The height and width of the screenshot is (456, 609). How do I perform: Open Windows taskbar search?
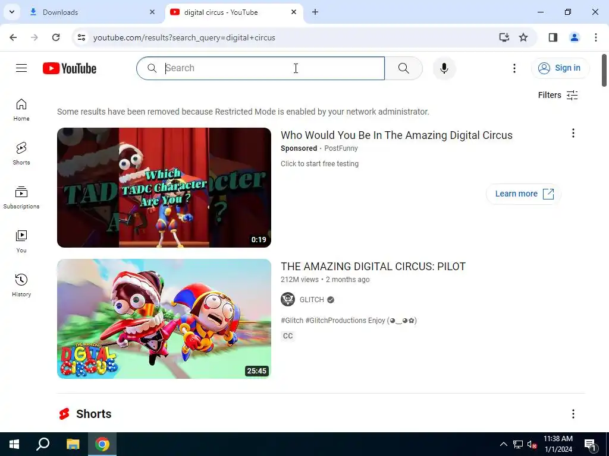(43, 444)
